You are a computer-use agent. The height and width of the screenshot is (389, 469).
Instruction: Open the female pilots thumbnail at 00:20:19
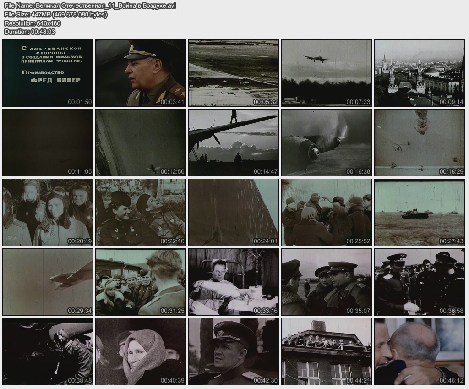[x=48, y=212]
